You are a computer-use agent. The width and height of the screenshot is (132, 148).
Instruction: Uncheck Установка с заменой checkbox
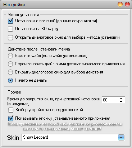(x=10, y=21)
